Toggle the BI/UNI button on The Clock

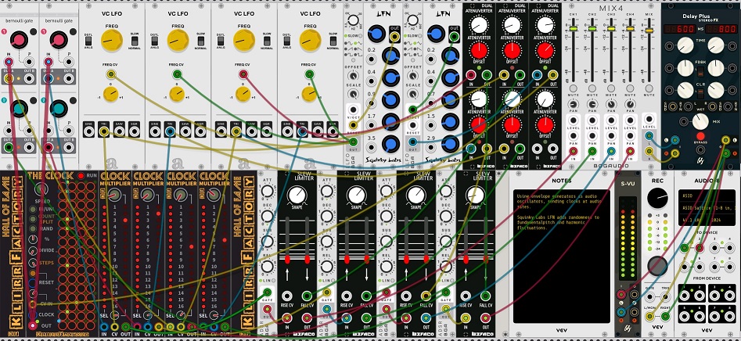[x=32, y=208]
